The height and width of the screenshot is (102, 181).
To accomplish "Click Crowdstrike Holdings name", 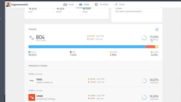I will pos(46,99).
